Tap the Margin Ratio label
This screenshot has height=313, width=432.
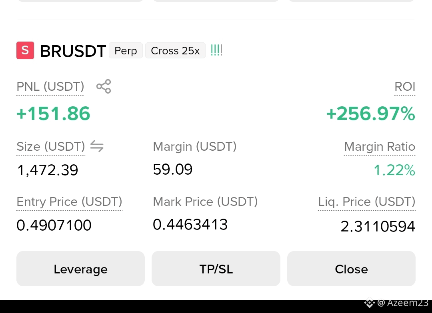pos(379,146)
